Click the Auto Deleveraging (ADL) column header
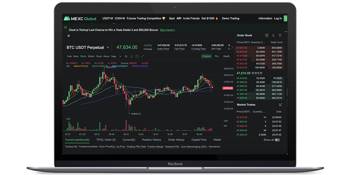The image size is (350, 175). (194, 147)
